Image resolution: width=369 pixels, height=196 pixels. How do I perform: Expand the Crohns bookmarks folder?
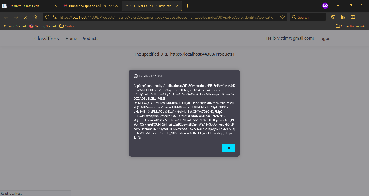tap(67, 26)
